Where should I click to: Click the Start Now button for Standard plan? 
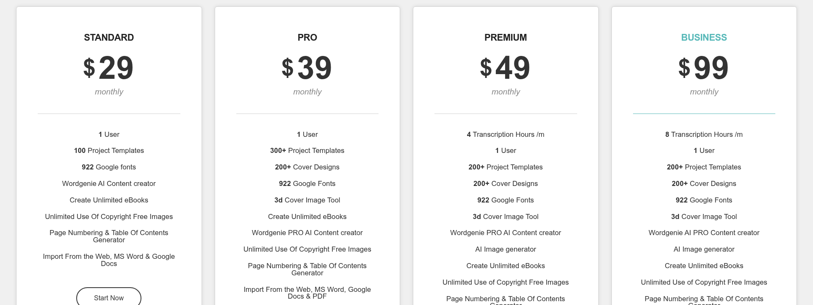tap(109, 297)
